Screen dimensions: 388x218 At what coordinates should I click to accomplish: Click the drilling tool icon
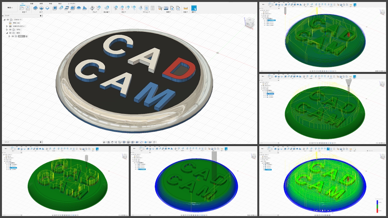pyautogui.click(x=92, y=8)
